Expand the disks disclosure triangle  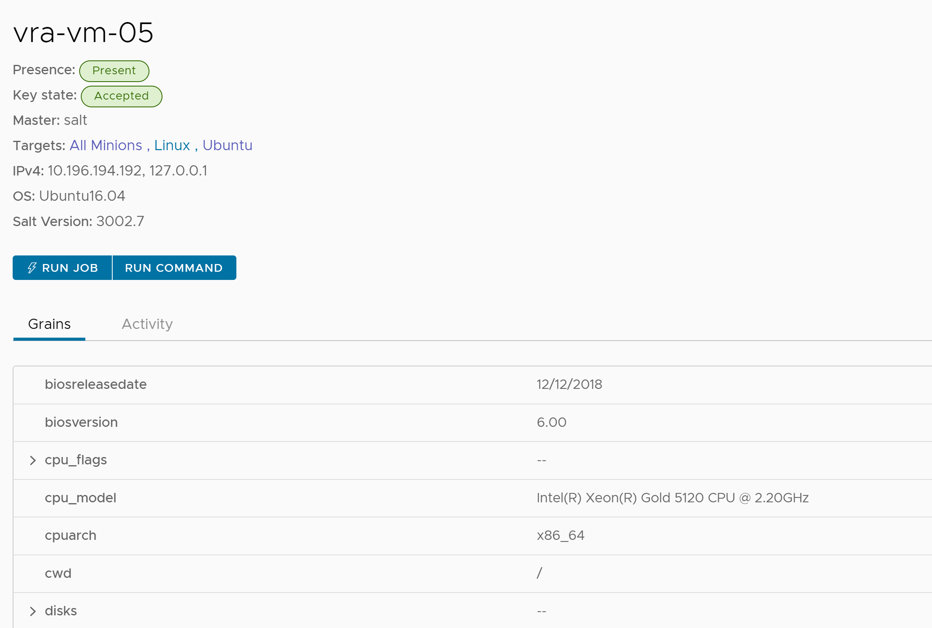coord(32,610)
